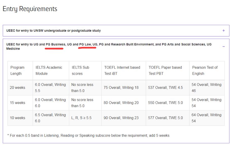
Task: Open the 'UEEC for entry to UNSW undergraduate or postgraduate study' accordion title
Action: tap(53, 31)
